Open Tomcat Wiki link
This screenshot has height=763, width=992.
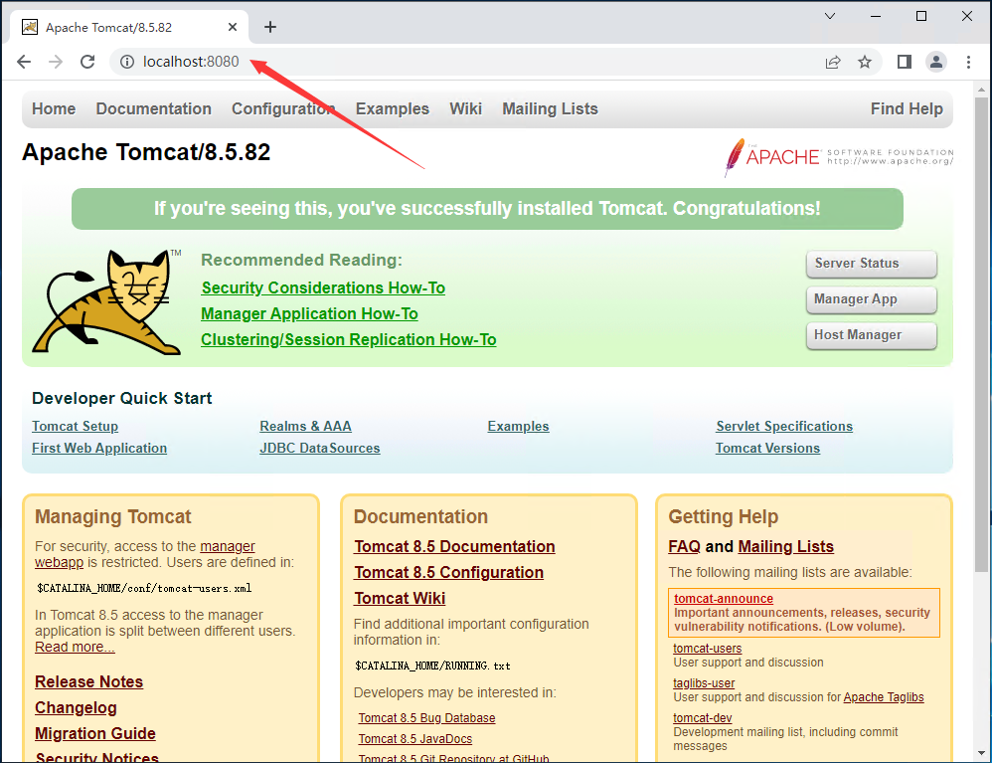tap(400, 599)
